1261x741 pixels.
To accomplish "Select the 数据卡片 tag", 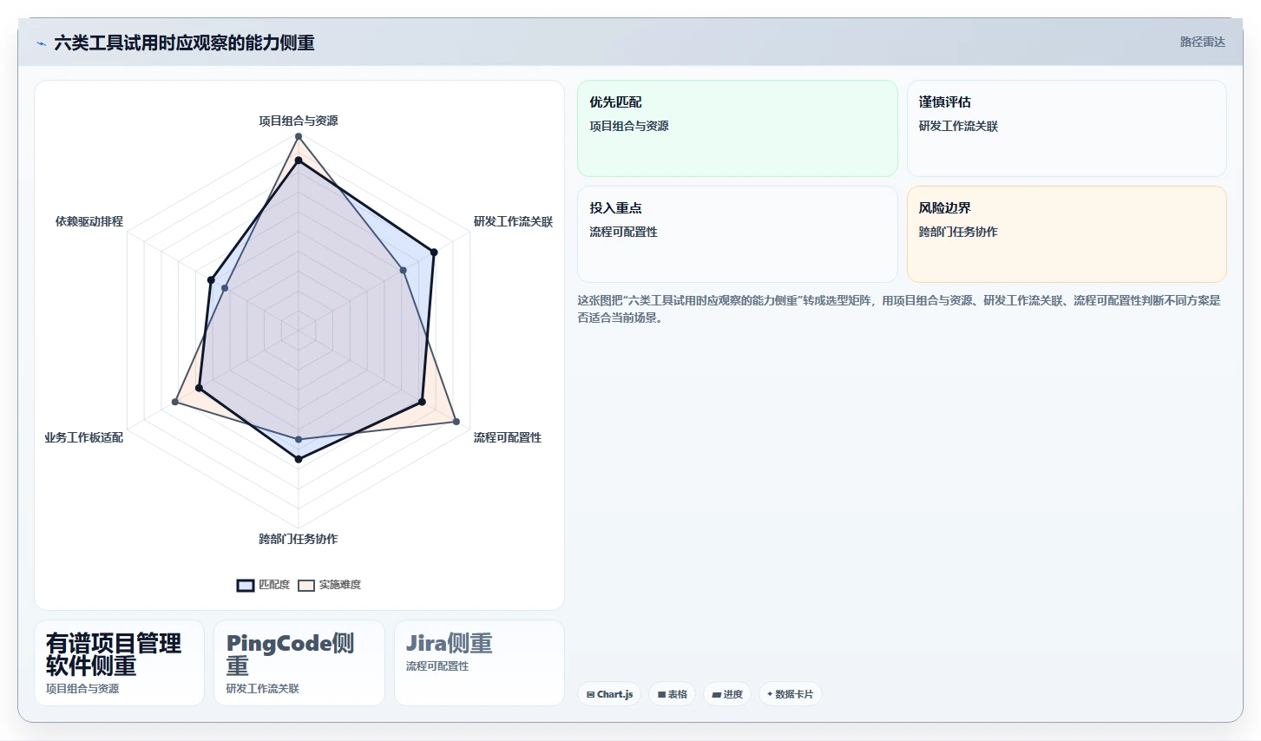I will pyautogui.click(x=790, y=694).
